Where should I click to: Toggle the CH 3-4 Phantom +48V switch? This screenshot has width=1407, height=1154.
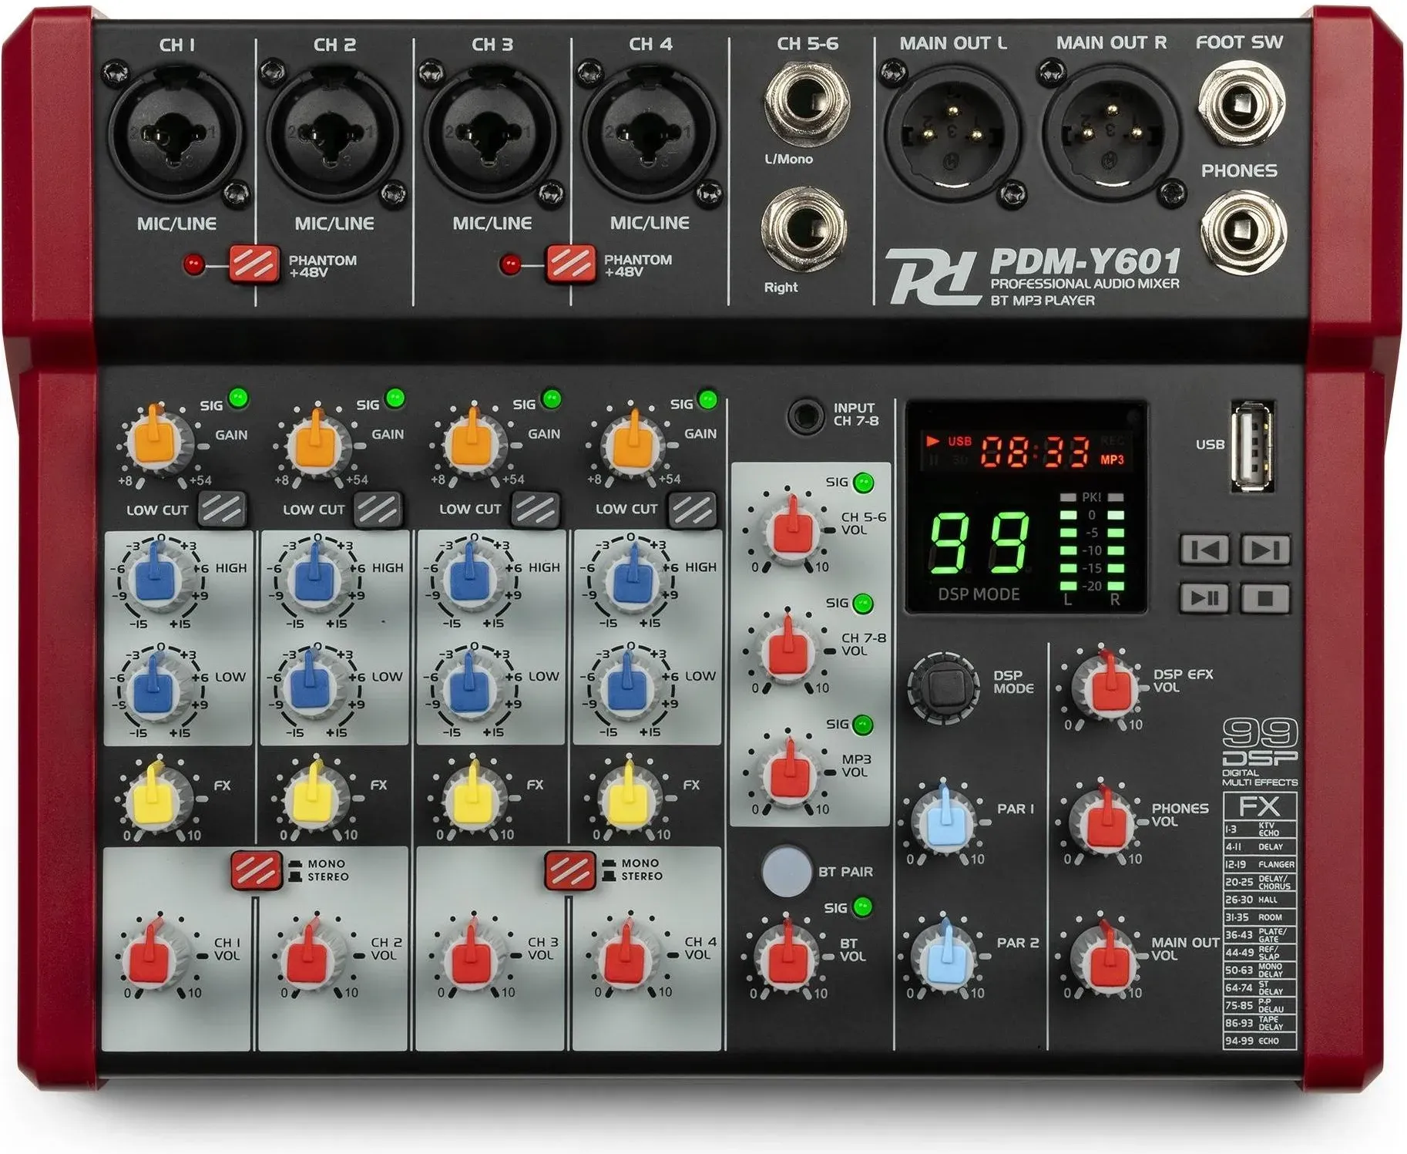(x=571, y=264)
